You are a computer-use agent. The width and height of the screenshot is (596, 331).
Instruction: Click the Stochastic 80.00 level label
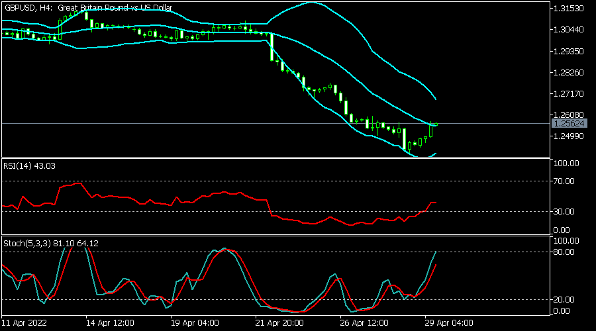pos(564,252)
